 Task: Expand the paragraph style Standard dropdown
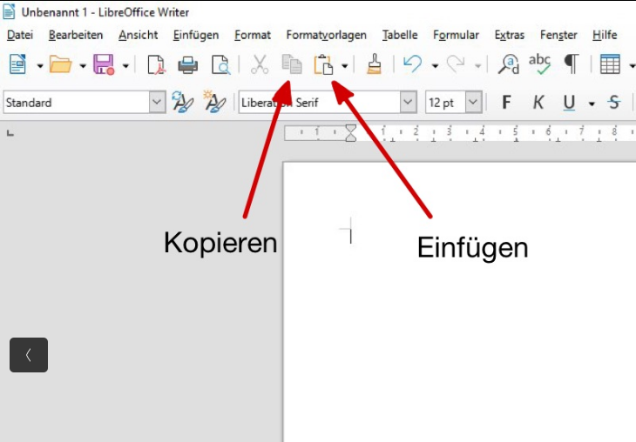coord(157,103)
